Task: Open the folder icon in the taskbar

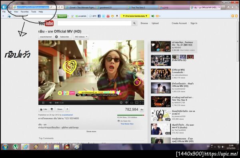Action: pos(56,147)
